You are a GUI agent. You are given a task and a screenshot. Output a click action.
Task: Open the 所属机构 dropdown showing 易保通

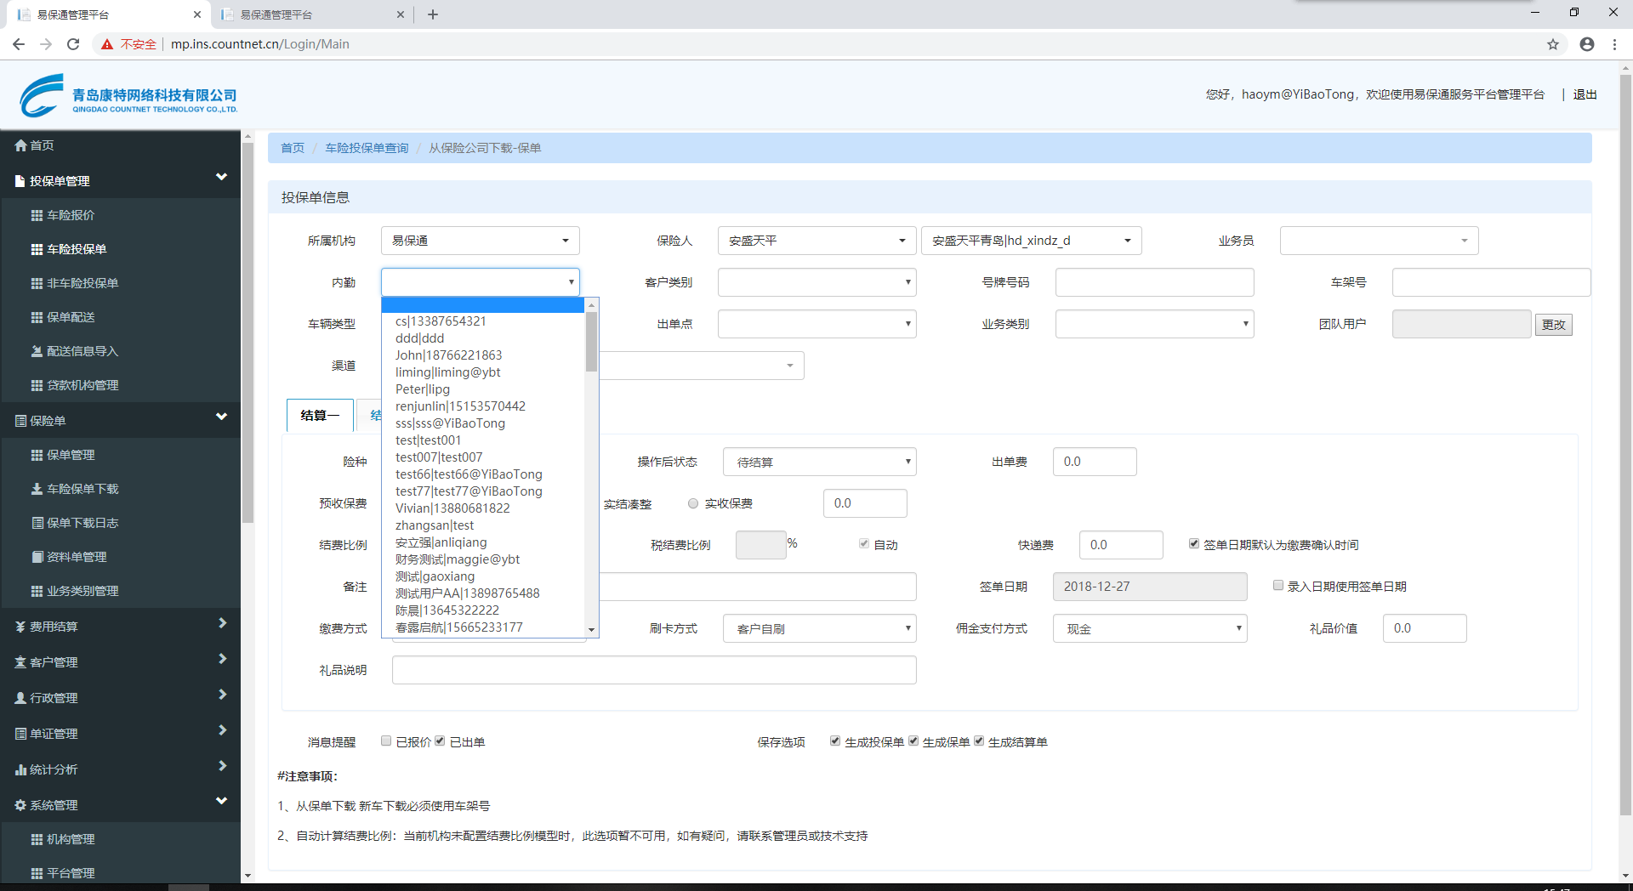(480, 241)
